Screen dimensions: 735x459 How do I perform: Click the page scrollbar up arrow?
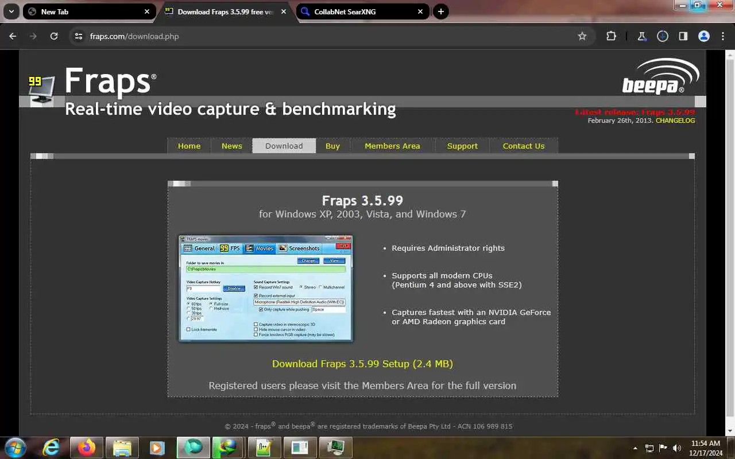(x=730, y=55)
